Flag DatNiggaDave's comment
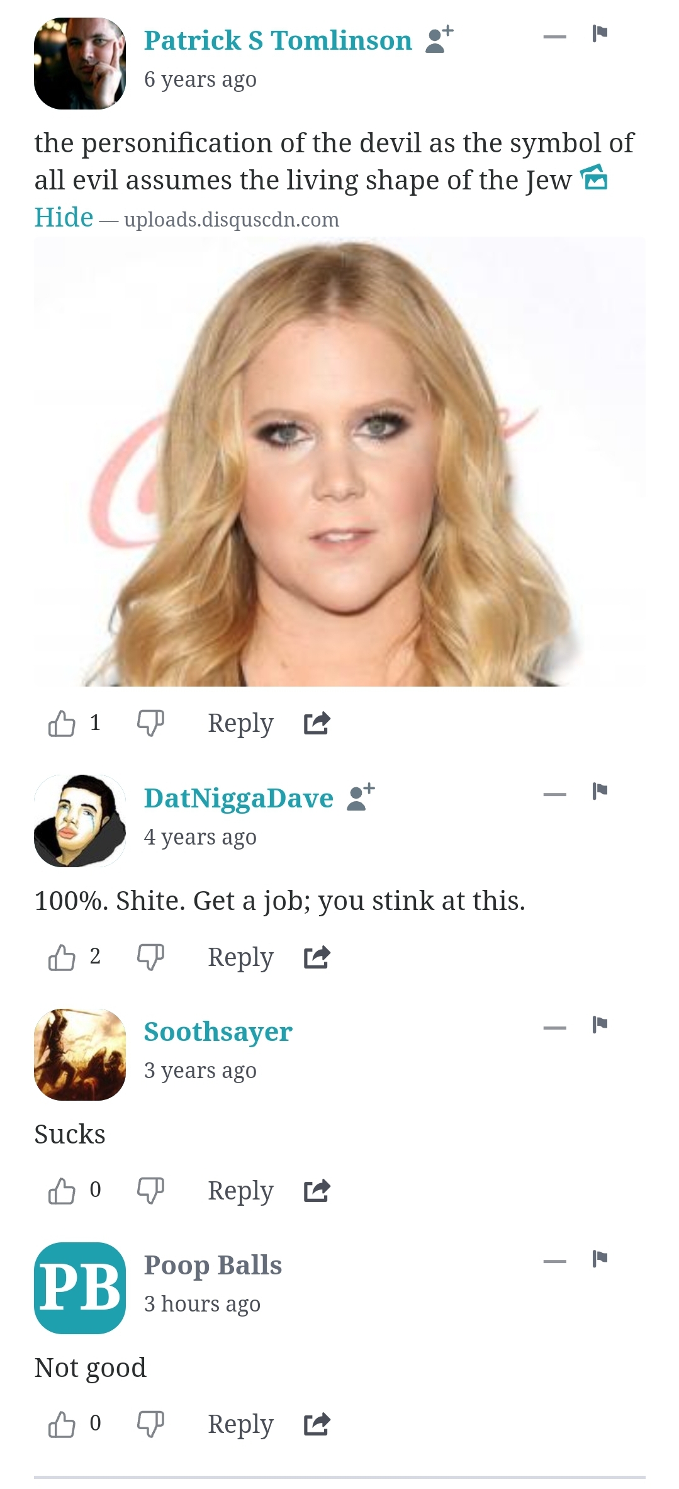Viewport: 679px width, 1489px height. (600, 790)
